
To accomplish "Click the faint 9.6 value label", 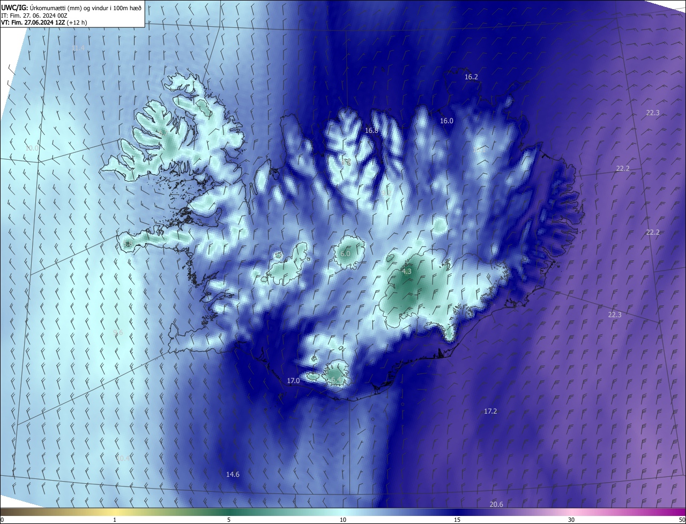I will click(118, 333).
